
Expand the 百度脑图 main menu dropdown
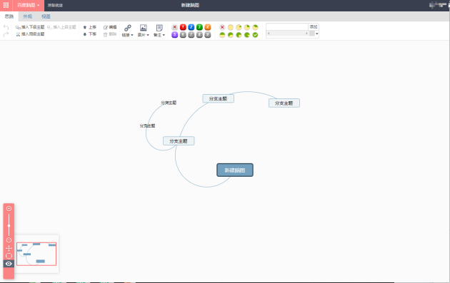point(29,5)
